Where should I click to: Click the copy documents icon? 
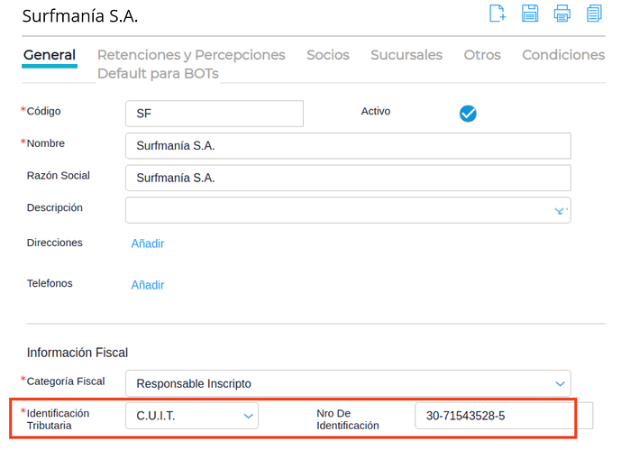point(594,14)
